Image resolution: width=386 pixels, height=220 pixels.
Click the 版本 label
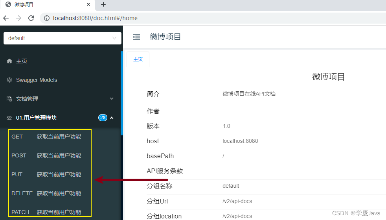point(153,126)
